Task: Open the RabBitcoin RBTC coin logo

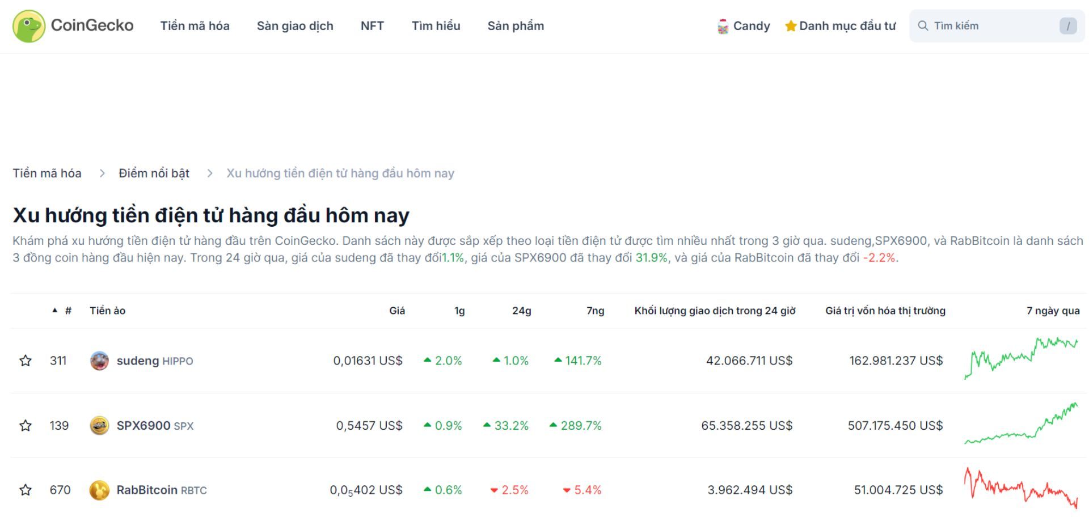Action: (x=99, y=490)
